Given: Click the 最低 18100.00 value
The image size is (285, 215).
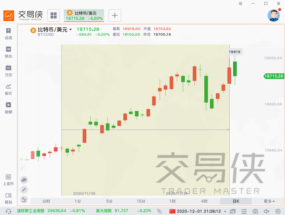Looking at the screenshot, I should click(x=131, y=34).
